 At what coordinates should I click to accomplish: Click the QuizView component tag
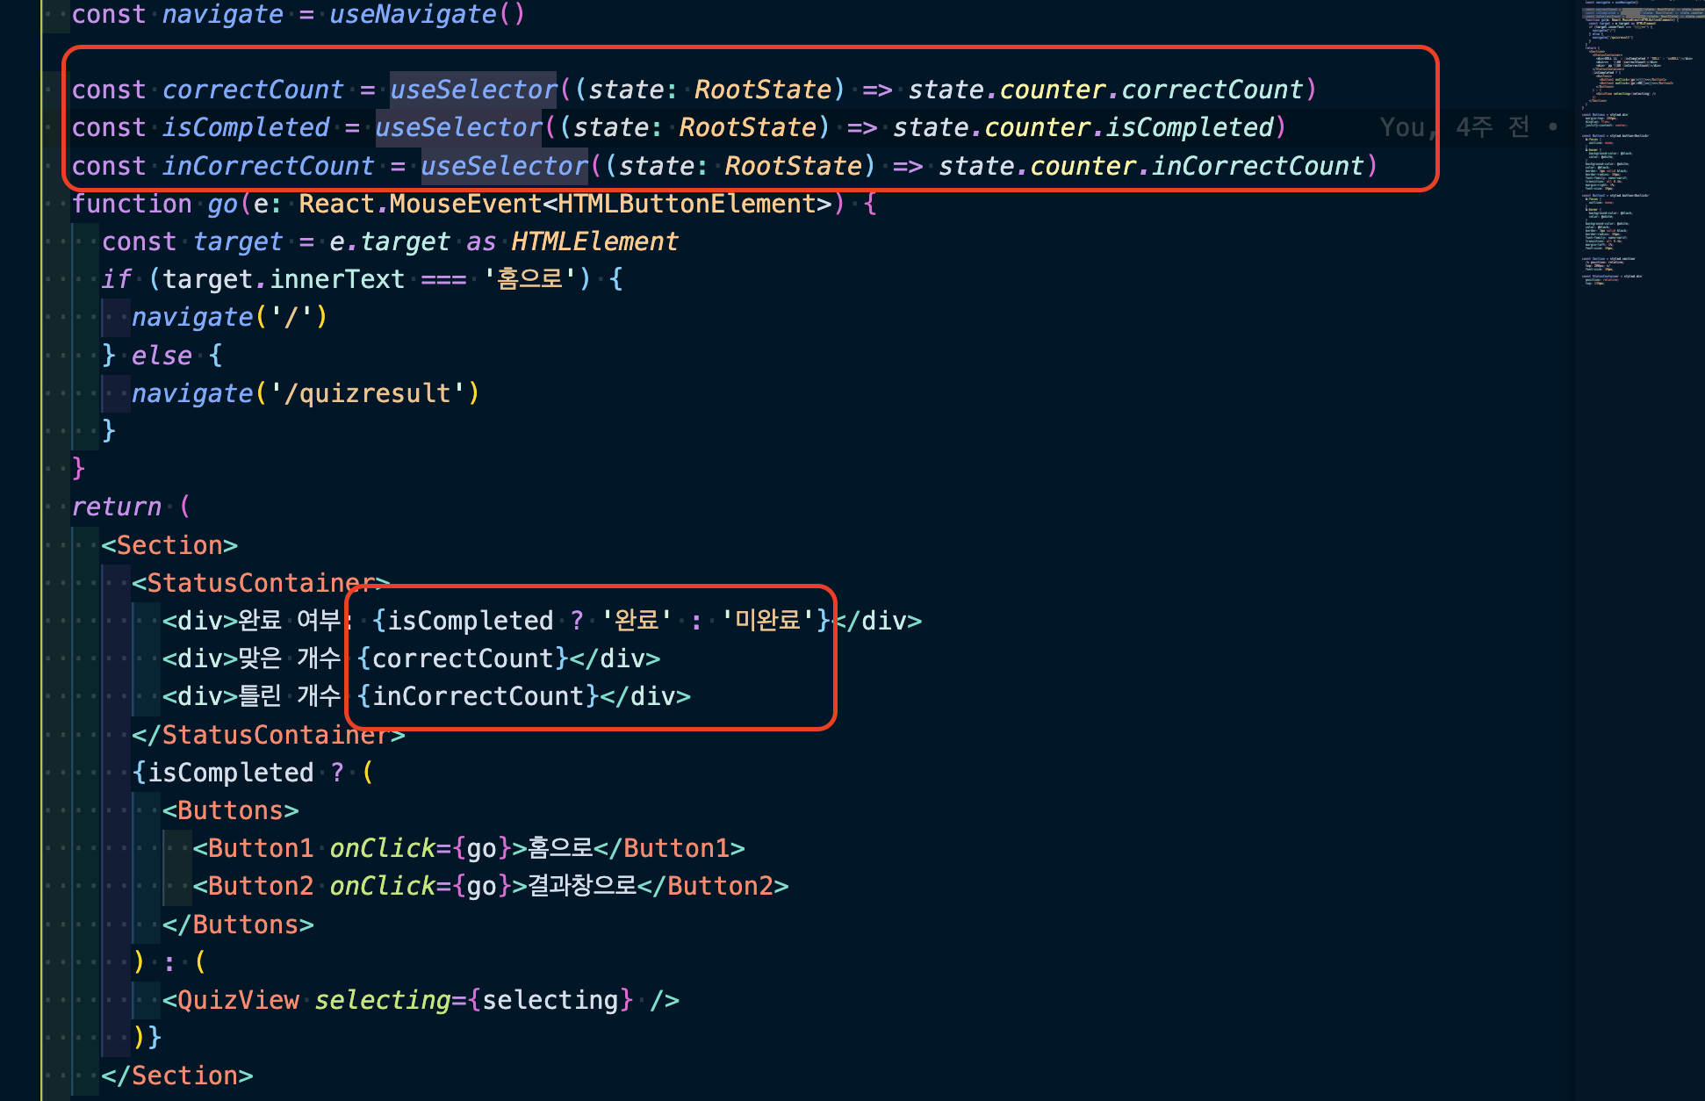click(237, 1000)
